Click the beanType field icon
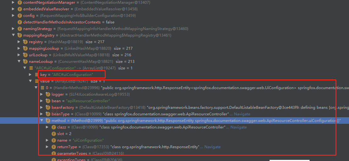349x161 pixels. tap(48, 114)
